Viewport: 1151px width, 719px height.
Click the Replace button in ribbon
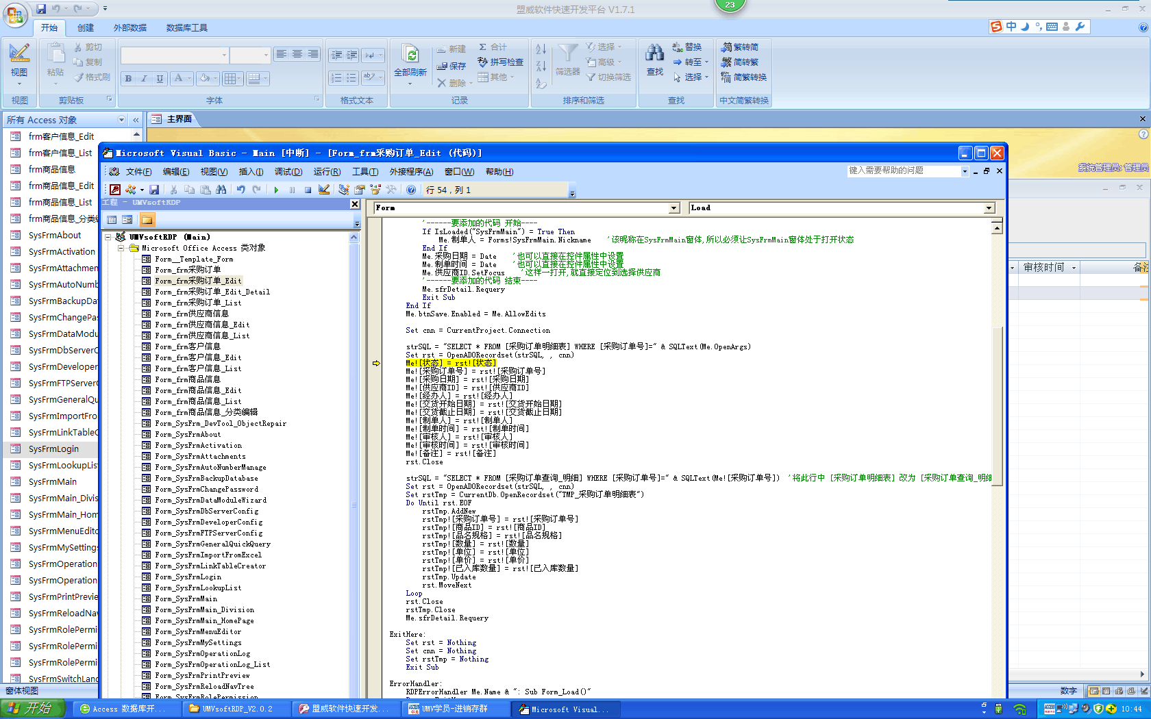687,47
